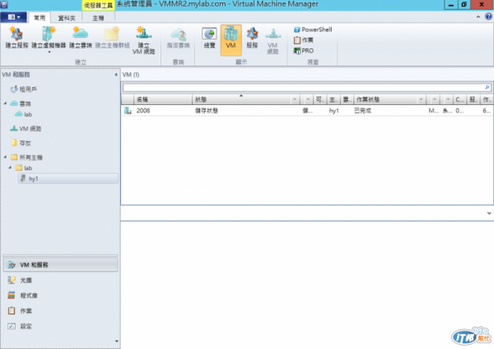Click the 建立 VM 網路 (Create VM Network) icon
Viewport: 494px width, 349px height.
[143, 40]
